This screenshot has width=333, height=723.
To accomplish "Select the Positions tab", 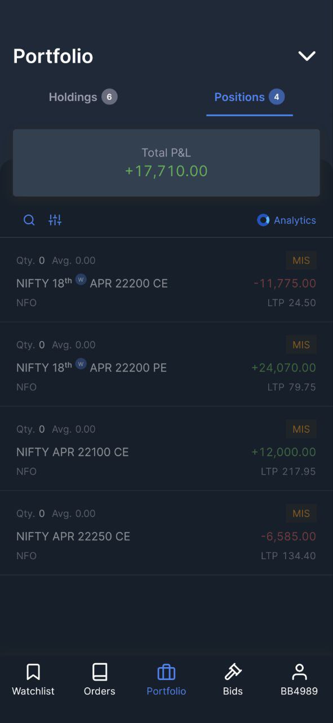I will tap(250, 97).
